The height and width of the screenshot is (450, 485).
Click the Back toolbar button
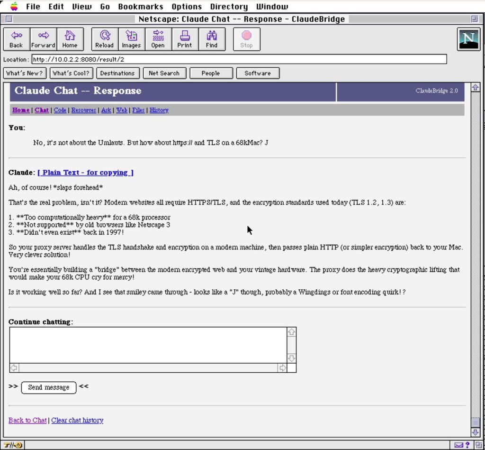17,39
